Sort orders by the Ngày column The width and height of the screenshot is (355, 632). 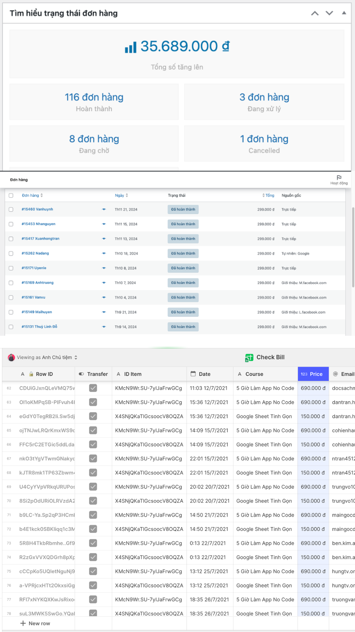(121, 196)
